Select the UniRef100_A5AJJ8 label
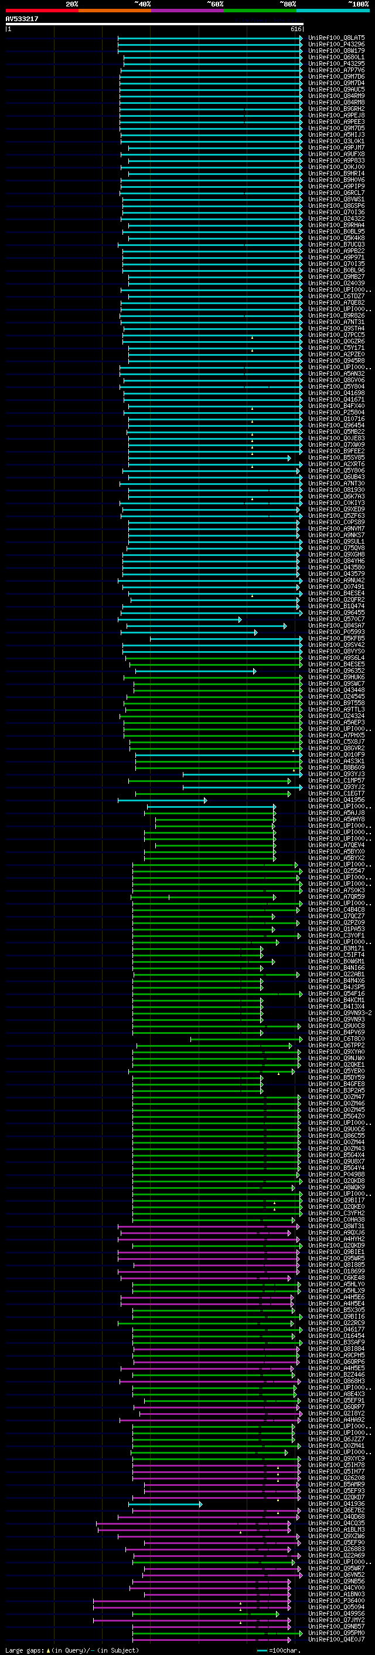The height and width of the screenshot is (1655, 375). tap(336, 813)
